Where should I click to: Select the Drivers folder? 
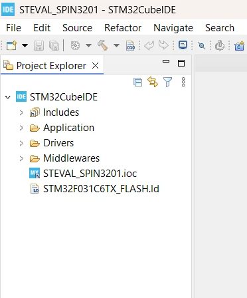pos(58,143)
